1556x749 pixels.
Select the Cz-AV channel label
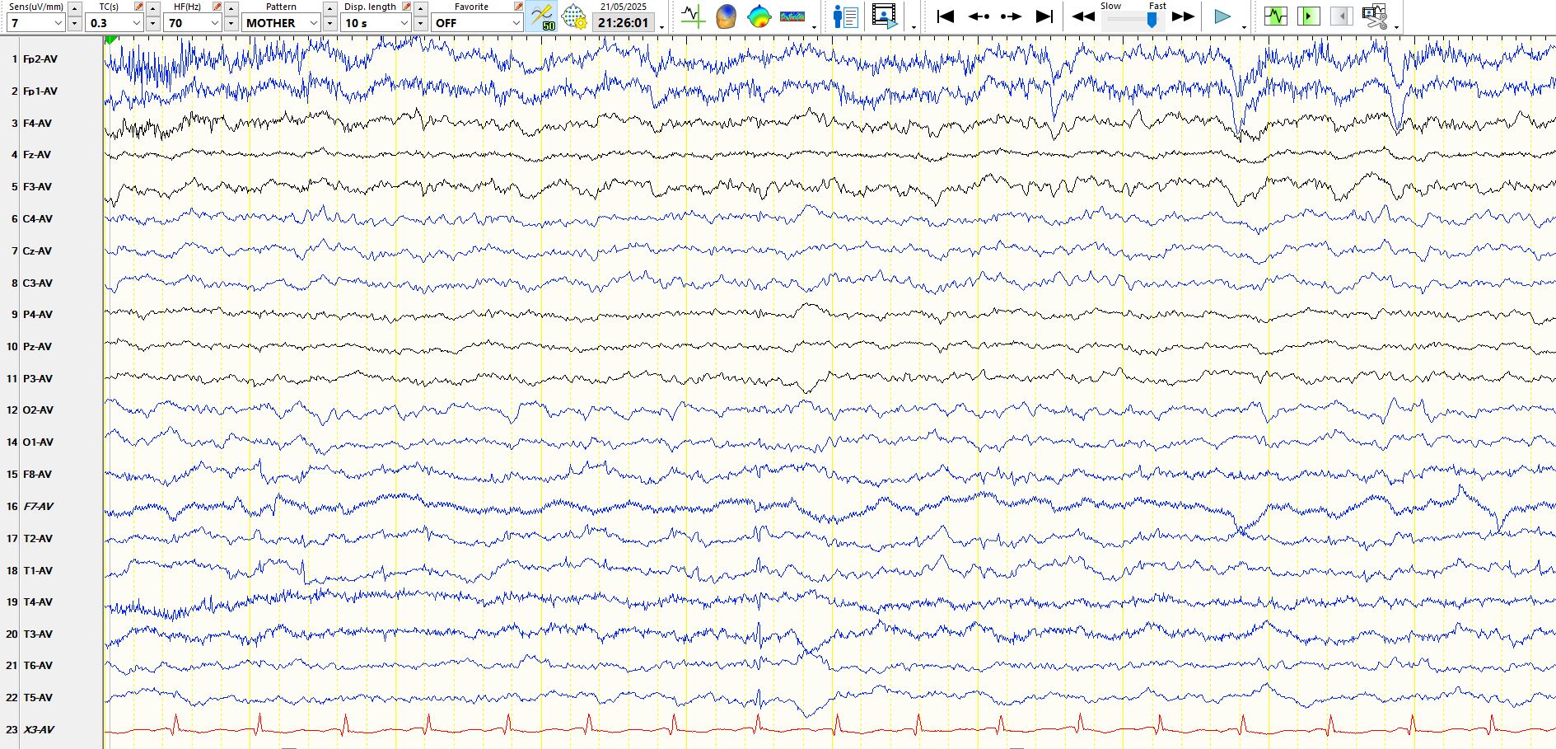[37, 251]
